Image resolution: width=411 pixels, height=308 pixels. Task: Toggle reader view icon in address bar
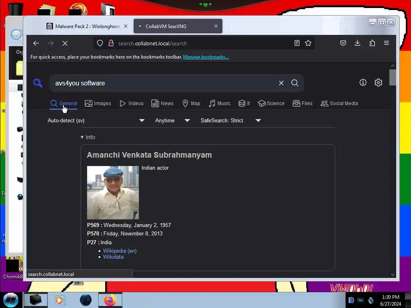point(297,43)
